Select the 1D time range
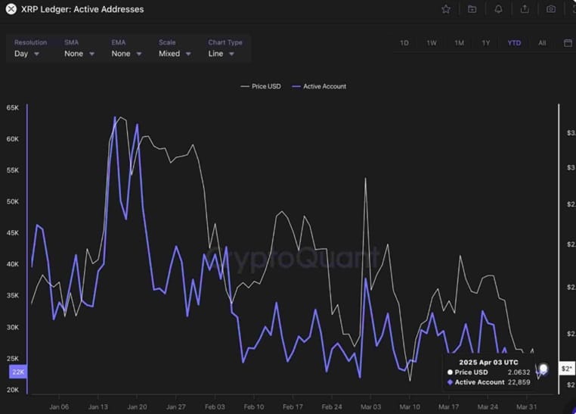The width and height of the screenshot is (576, 414). click(x=404, y=43)
